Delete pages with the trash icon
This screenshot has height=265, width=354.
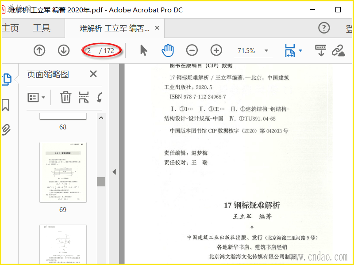pyautogui.click(x=65, y=97)
